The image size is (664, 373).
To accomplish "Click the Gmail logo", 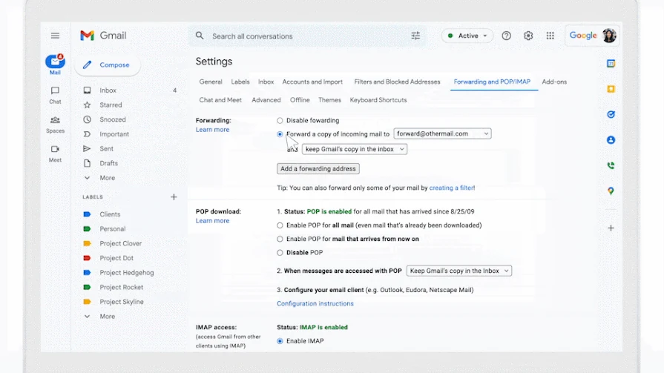I will pyautogui.click(x=103, y=36).
